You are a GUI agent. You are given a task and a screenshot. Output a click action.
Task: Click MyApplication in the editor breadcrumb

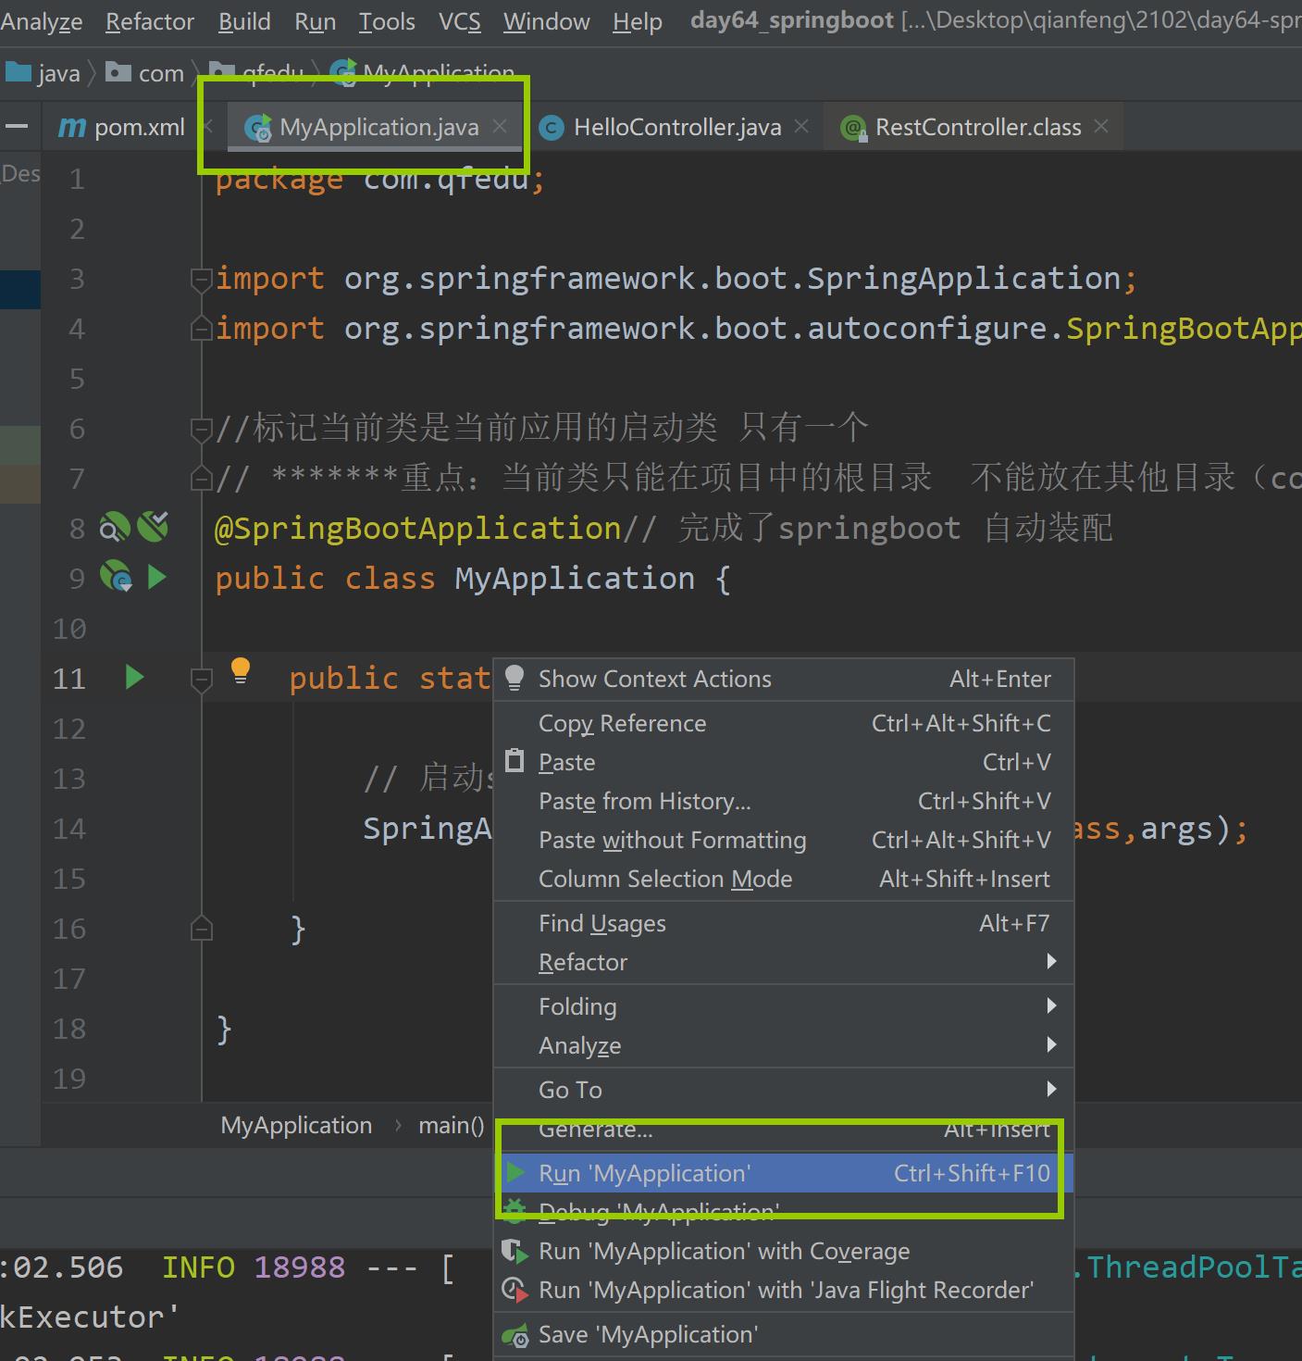click(296, 1125)
